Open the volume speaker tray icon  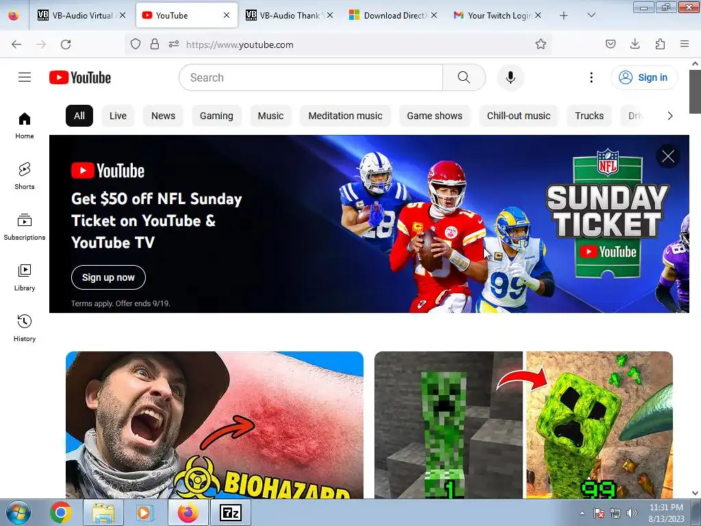click(x=632, y=513)
